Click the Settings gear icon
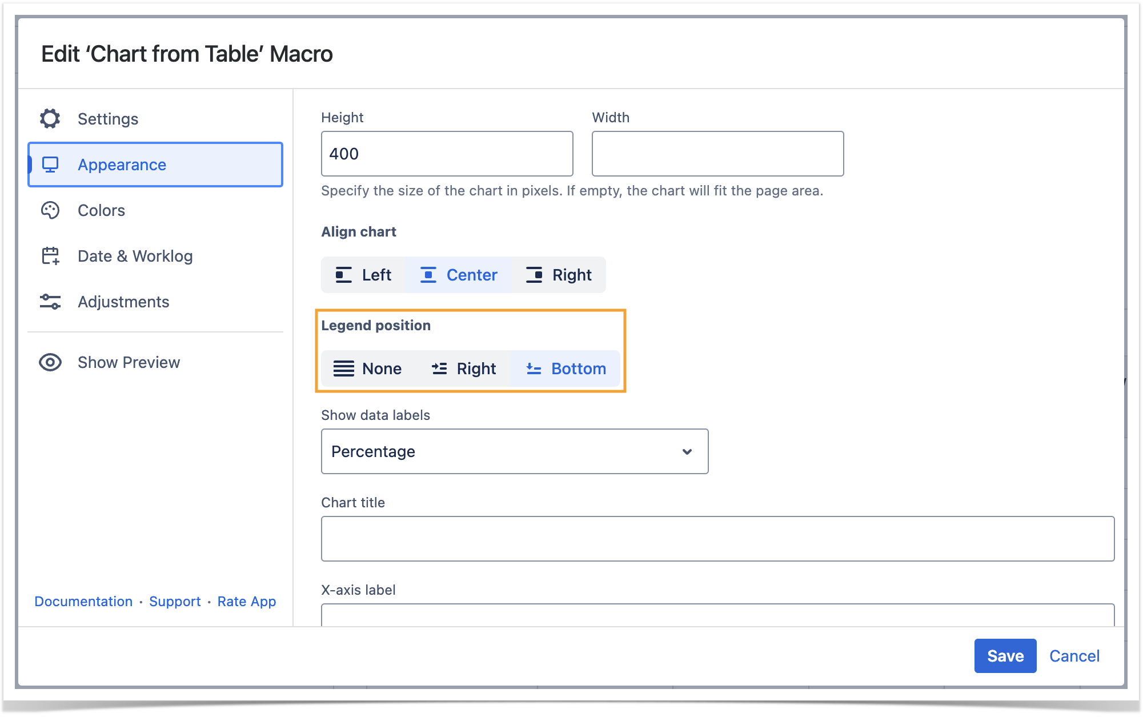Screen dimensions: 1147x717 [50, 119]
